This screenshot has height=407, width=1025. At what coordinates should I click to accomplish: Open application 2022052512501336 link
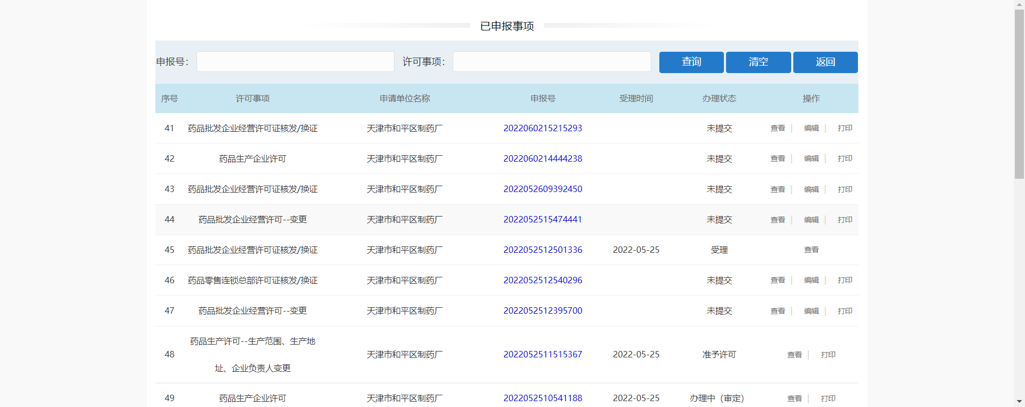point(542,250)
